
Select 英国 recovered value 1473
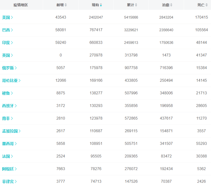pos(166,55)
